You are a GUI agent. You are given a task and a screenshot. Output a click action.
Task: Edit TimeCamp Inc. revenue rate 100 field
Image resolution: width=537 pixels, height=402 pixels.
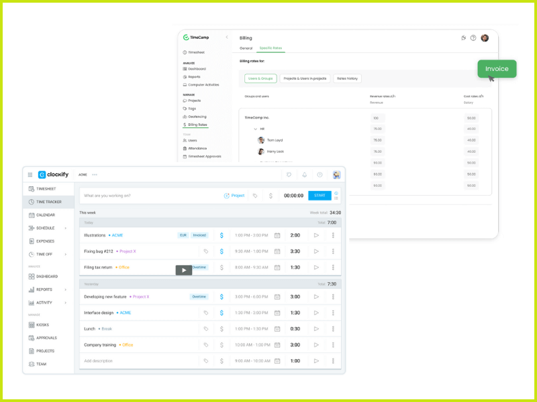378,118
